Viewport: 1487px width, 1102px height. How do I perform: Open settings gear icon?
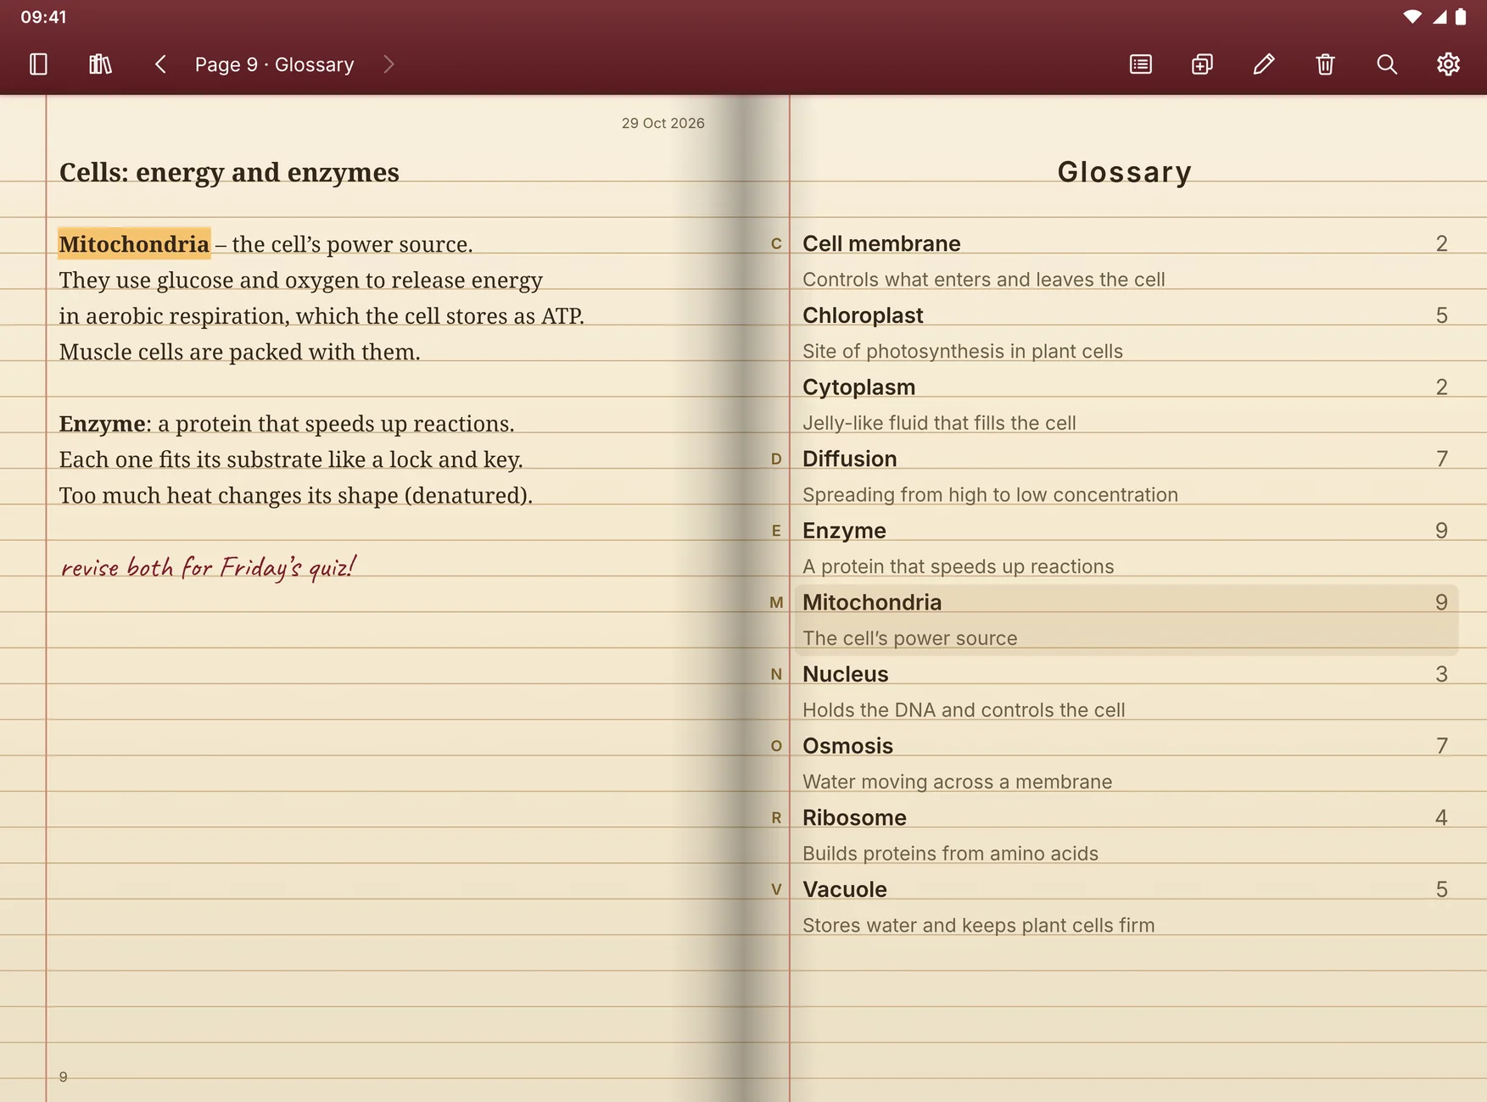[x=1448, y=64]
